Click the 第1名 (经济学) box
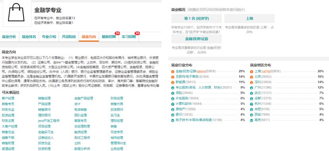This screenshot has width=329, height=151. click(x=196, y=18)
